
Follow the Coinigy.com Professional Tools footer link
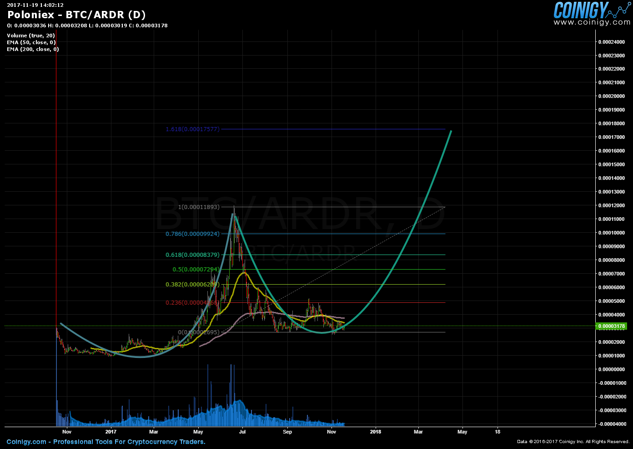coord(106,442)
